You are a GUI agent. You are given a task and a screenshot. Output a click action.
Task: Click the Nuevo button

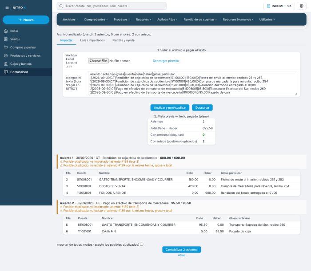coord(26,20)
